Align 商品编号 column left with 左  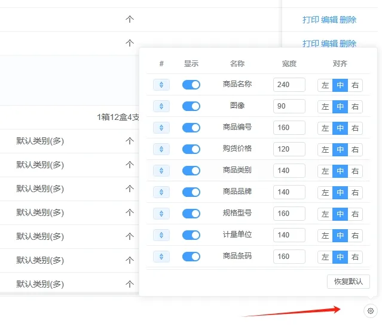[325, 128]
